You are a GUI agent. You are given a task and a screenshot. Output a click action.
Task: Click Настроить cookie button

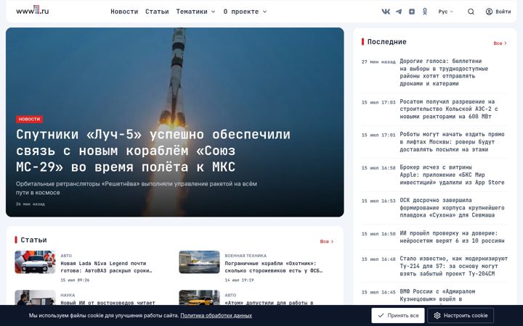[x=461, y=315]
